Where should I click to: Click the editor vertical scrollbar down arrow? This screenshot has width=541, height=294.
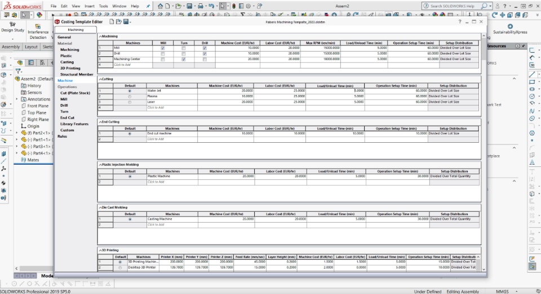484,270
